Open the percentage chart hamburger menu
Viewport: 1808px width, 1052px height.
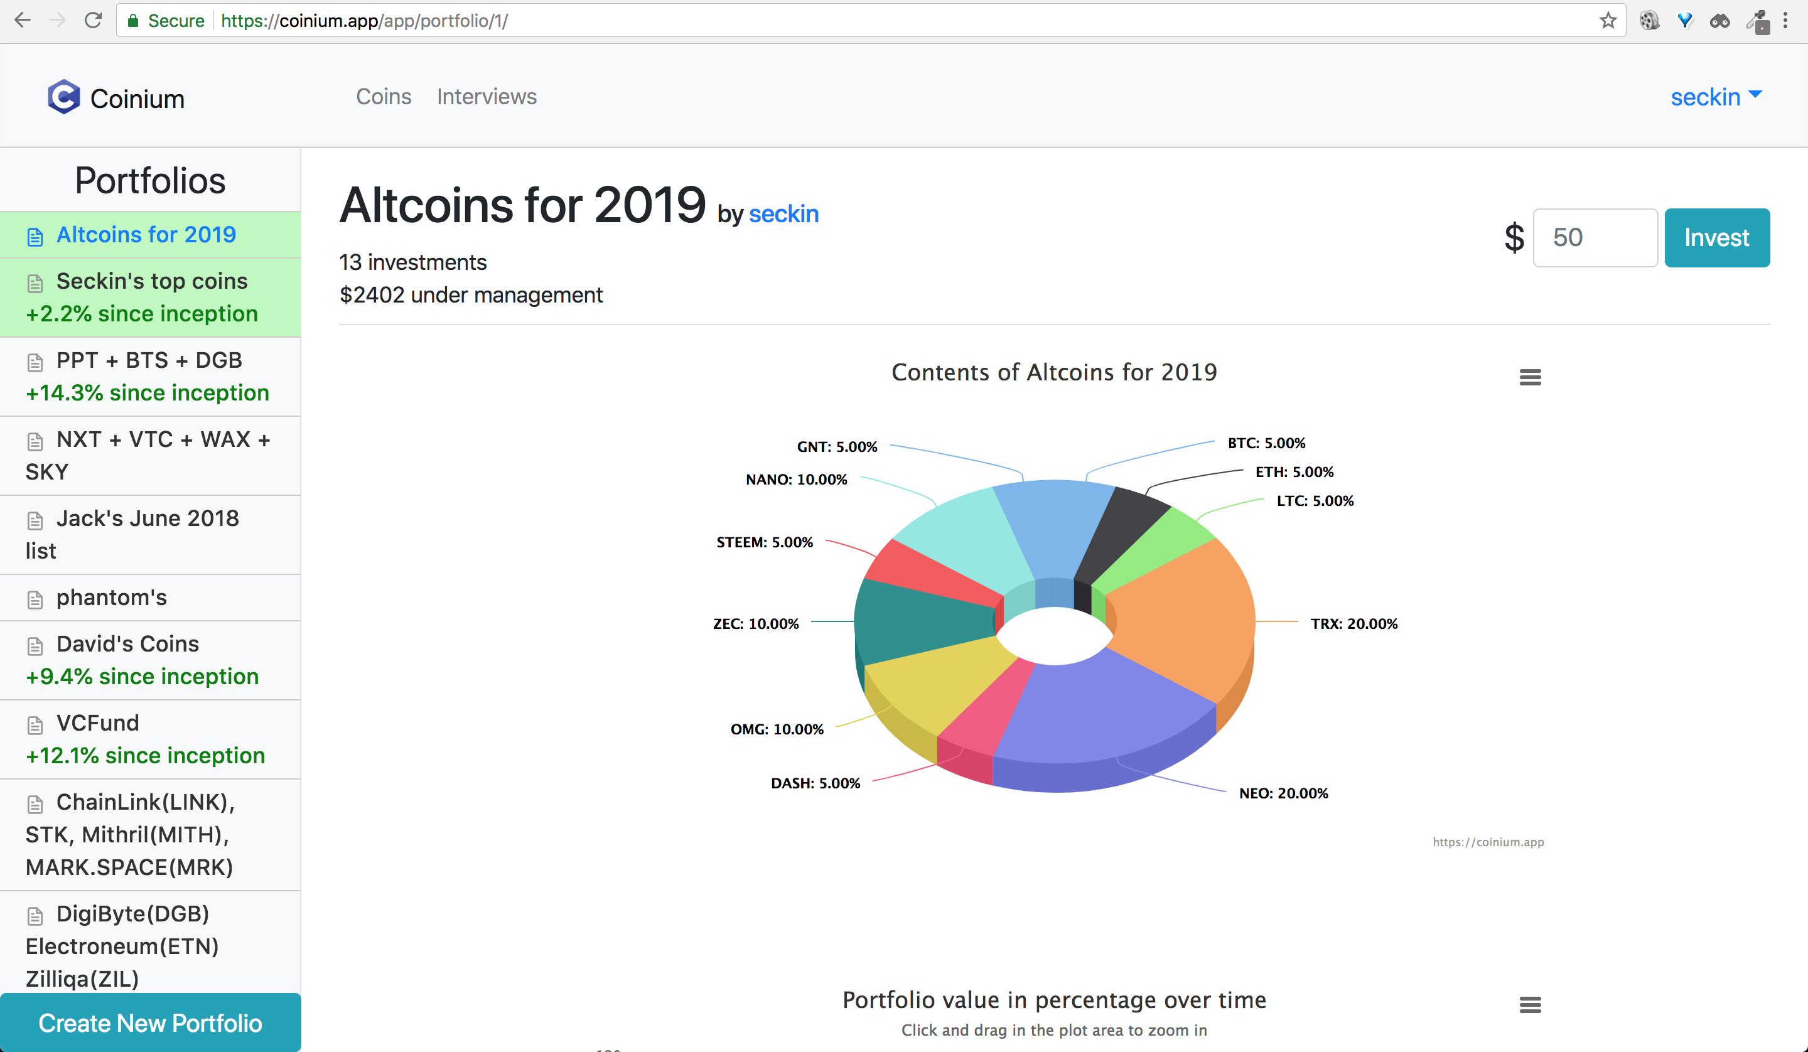(1530, 1005)
